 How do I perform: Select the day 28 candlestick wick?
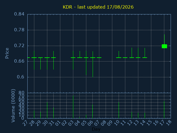(34, 60)
